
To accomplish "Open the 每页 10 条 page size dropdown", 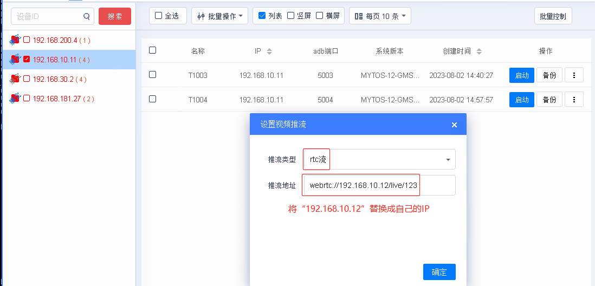I will [x=380, y=16].
